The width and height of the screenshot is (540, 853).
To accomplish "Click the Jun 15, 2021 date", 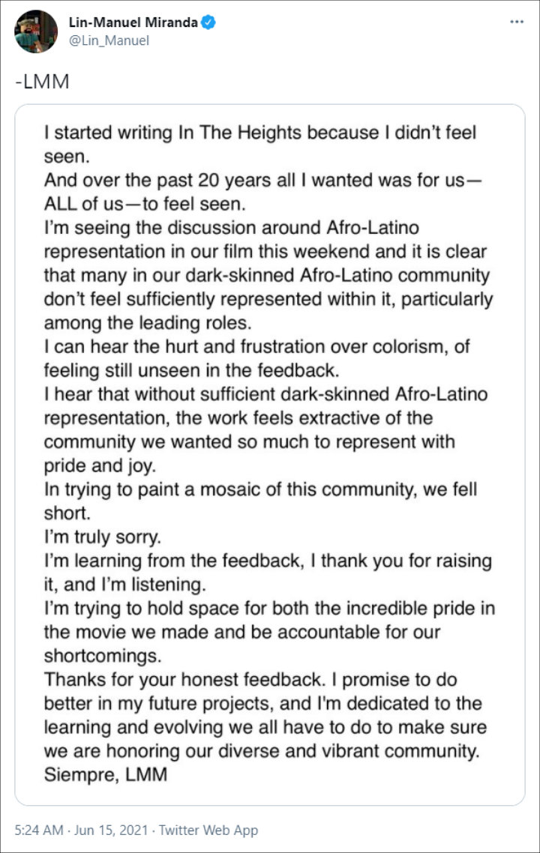I will point(111,831).
